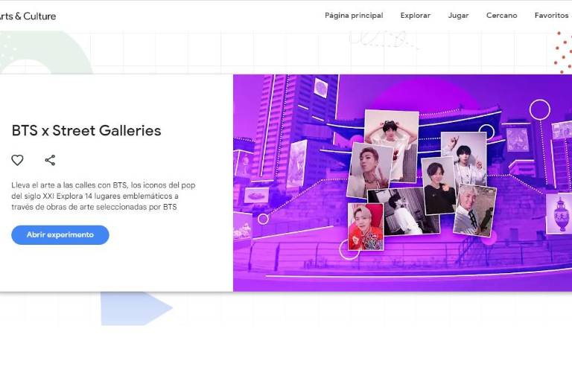This screenshot has width=572, height=381.
Task: Go to Página principal in navigation
Action: coord(354,16)
